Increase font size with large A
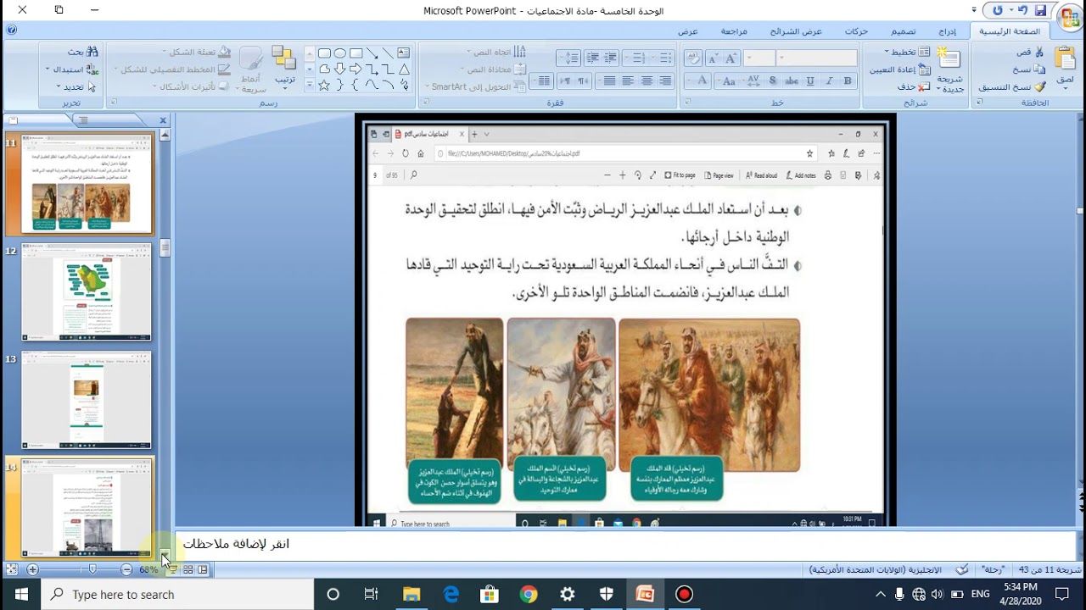Screen dimensions: 1086x610 click(731, 58)
